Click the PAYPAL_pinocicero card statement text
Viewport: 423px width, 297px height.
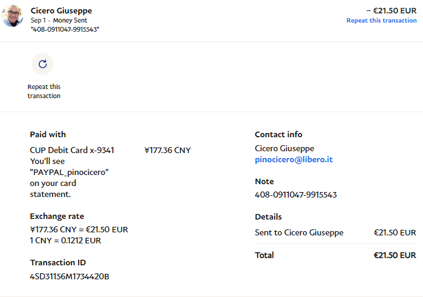click(69, 172)
